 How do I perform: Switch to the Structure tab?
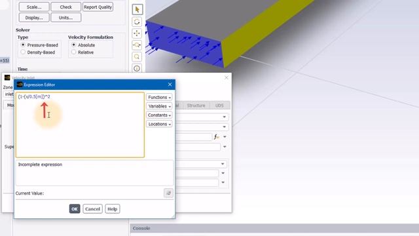pyautogui.click(x=196, y=106)
